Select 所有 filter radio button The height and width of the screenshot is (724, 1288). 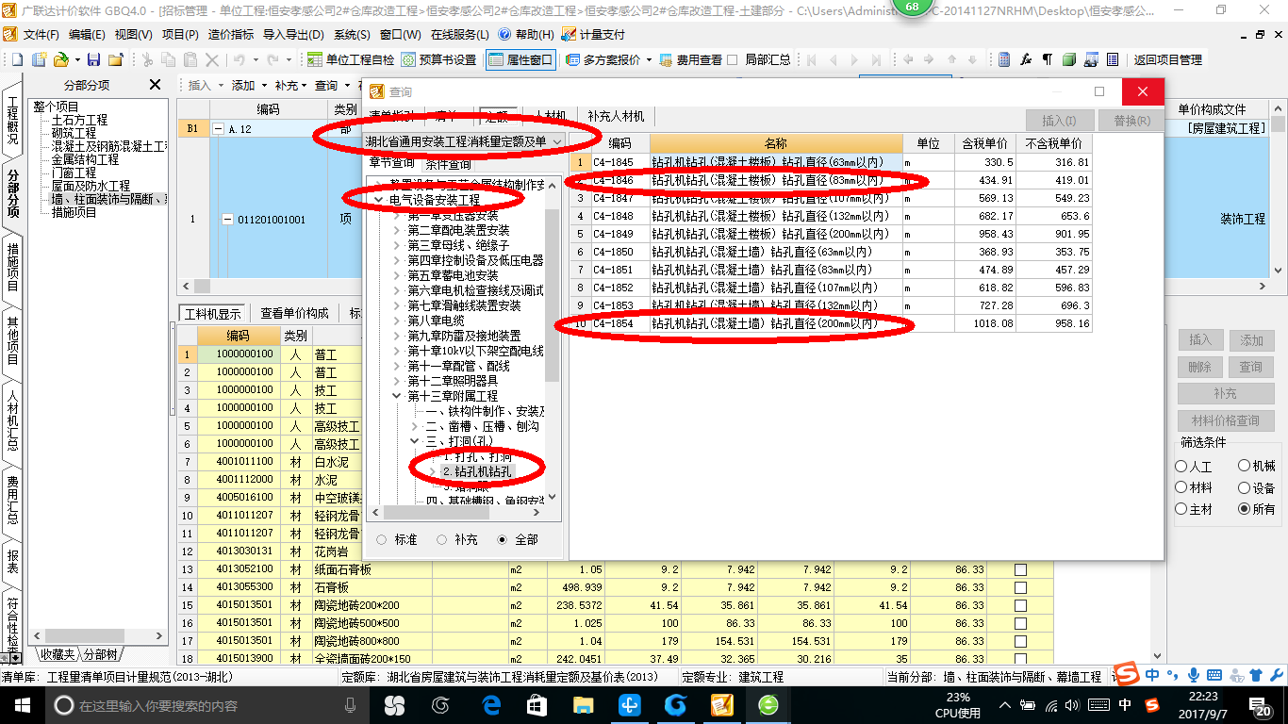(1245, 509)
